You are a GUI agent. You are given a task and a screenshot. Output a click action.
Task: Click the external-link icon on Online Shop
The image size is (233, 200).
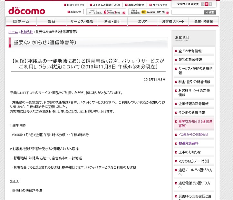pos(124,13)
